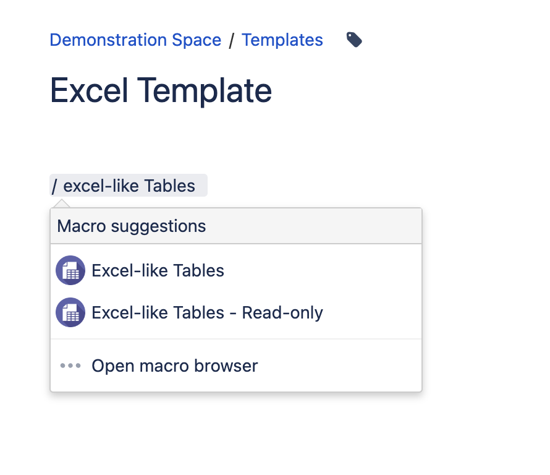
Task: Navigate to Templates via the breadcrumb
Action: point(282,40)
